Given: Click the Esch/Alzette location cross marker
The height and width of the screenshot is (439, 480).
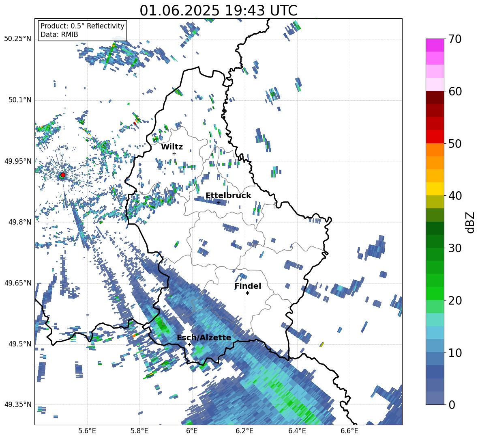Looking at the screenshot, I should tap(189, 344).
